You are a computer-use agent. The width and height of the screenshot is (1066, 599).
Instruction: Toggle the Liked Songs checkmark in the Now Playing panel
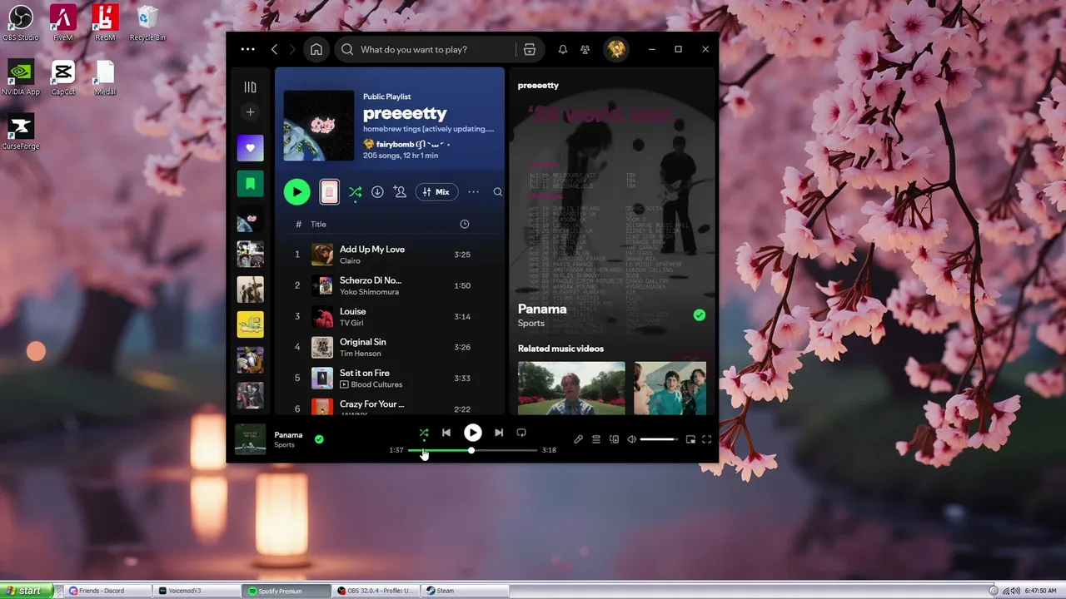click(700, 315)
